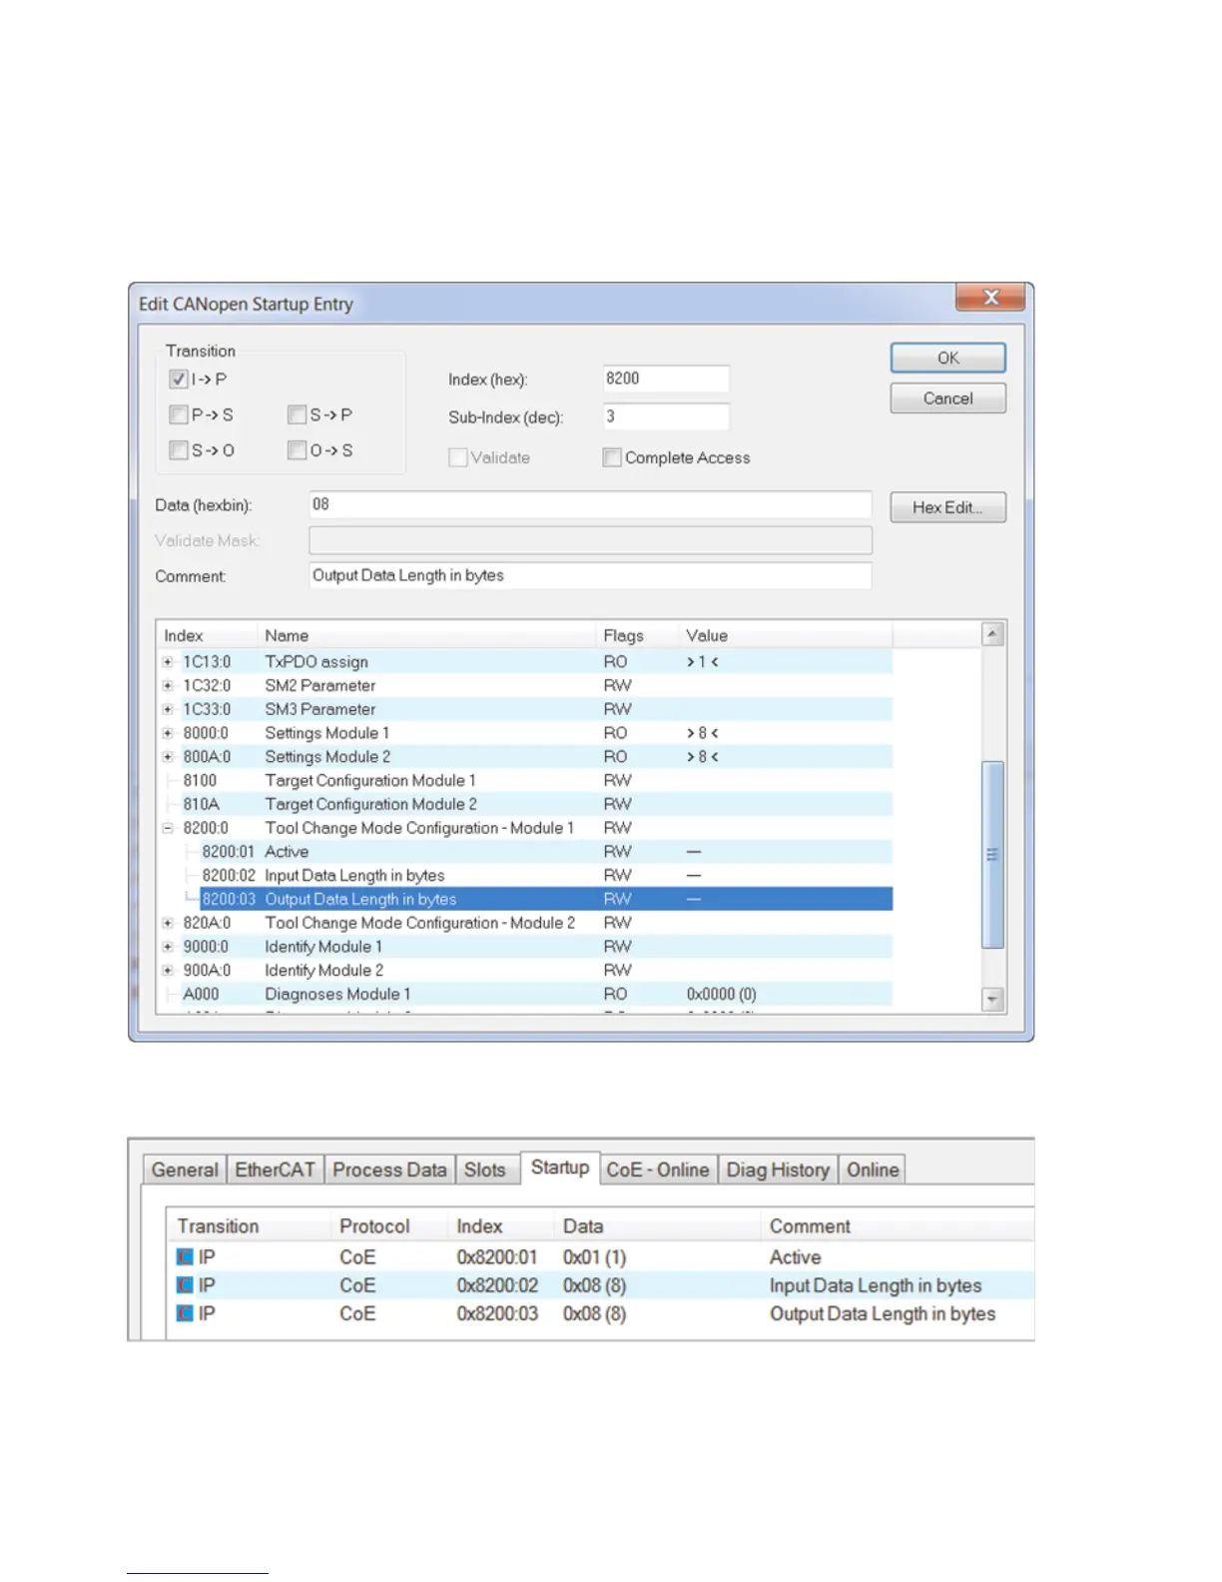Close the Edit CANopen Startup Entry dialog

pos(989,298)
